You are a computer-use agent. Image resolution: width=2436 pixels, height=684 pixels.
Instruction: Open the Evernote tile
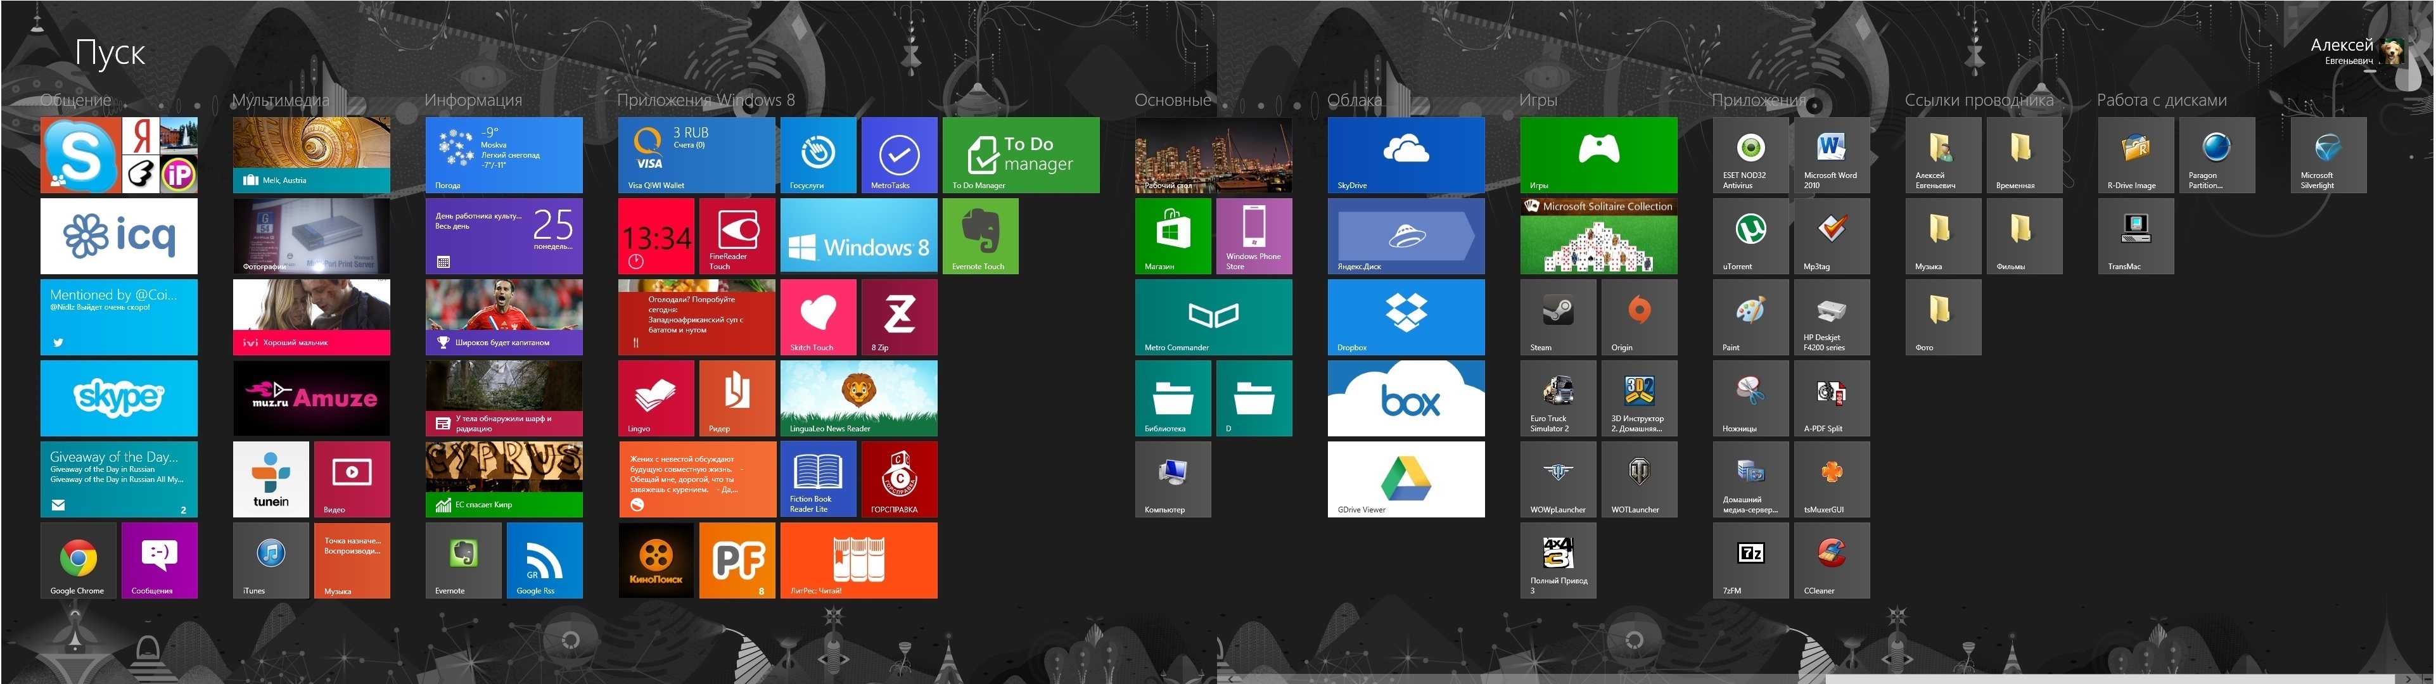(x=463, y=560)
